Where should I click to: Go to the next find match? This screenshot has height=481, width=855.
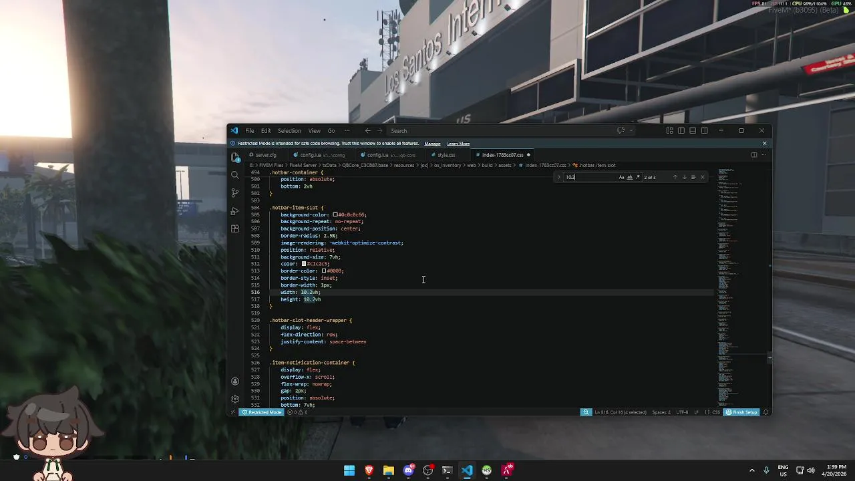click(x=684, y=177)
